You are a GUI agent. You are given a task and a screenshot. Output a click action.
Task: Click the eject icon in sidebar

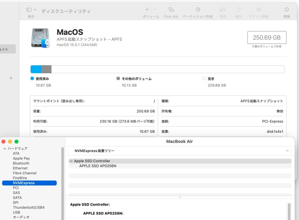pos(11,78)
